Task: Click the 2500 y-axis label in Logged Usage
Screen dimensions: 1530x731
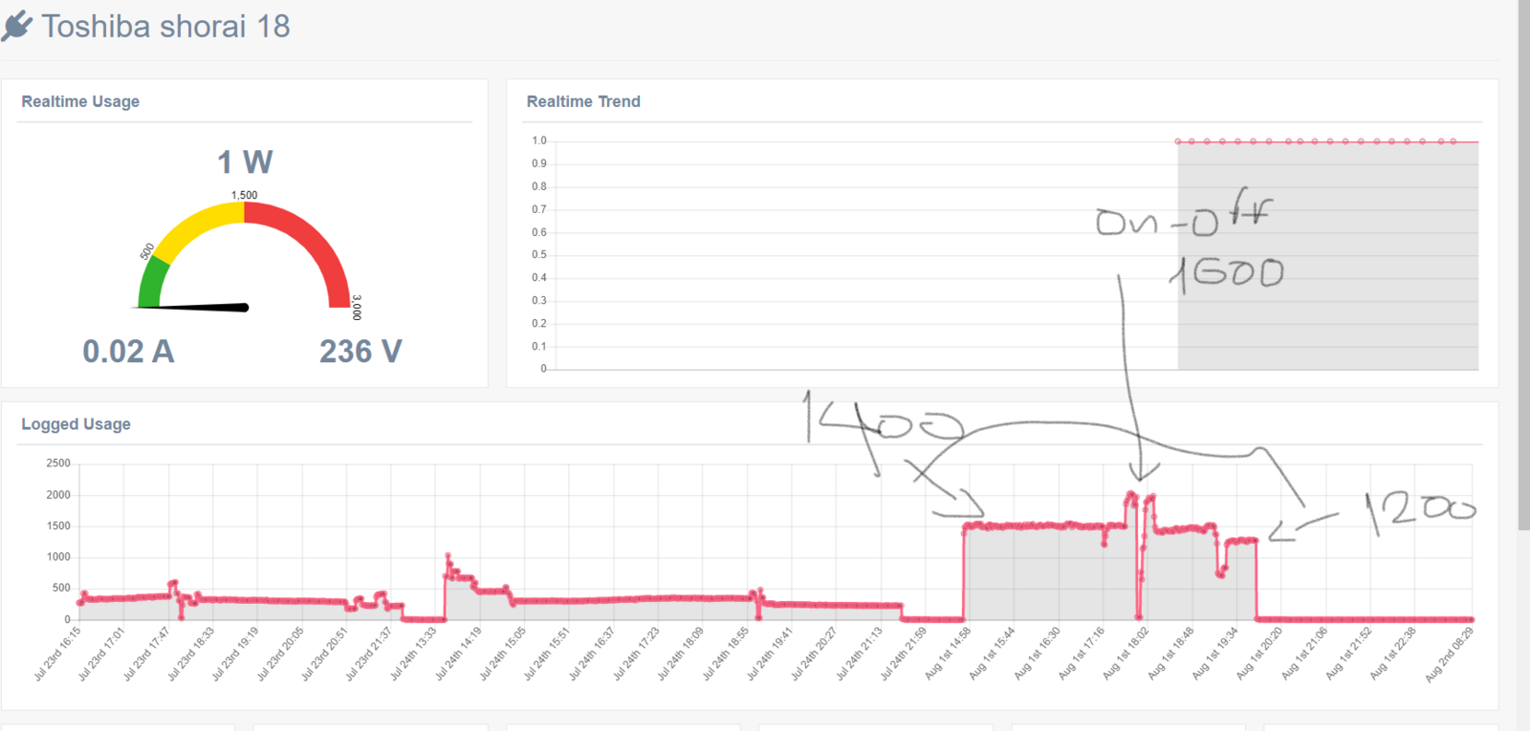Action: (58, 463)
